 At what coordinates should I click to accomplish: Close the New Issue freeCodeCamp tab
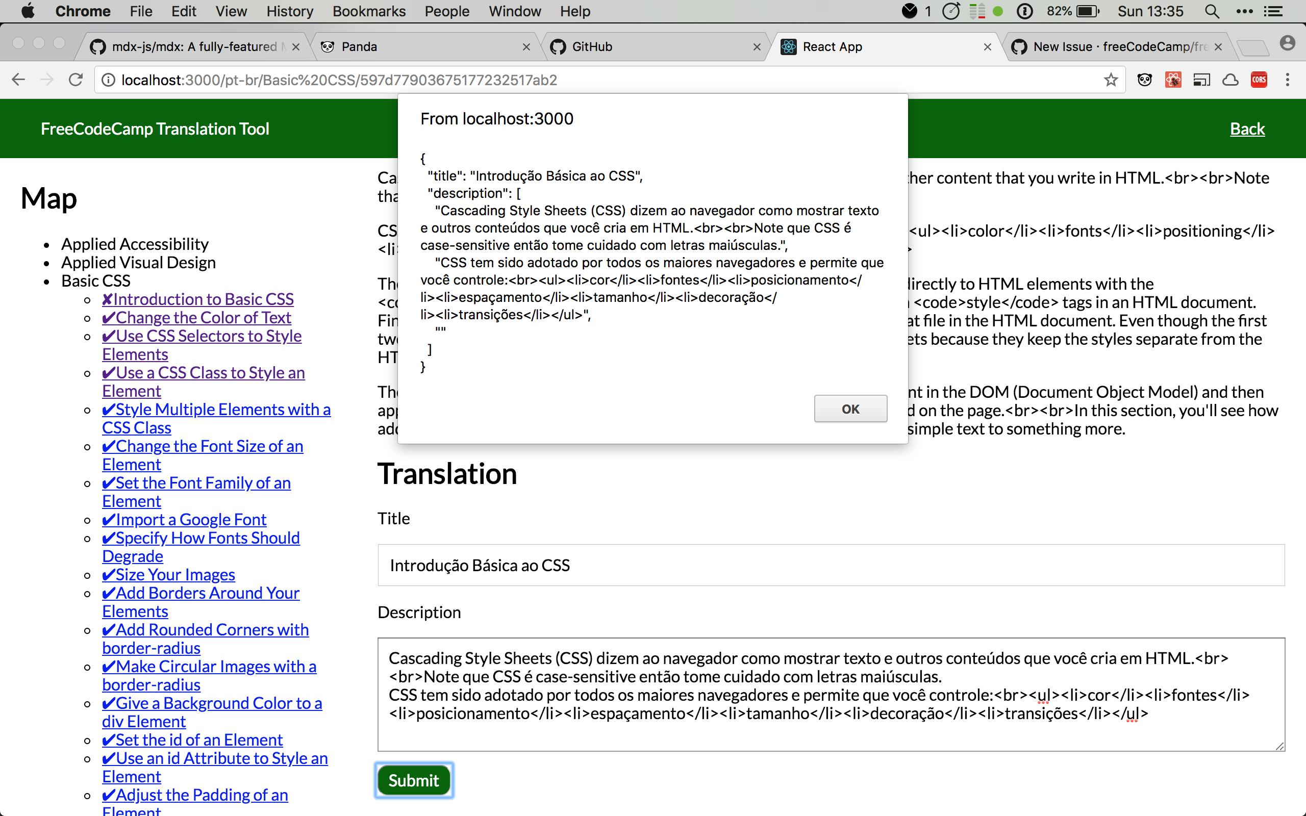point(1218,47)
